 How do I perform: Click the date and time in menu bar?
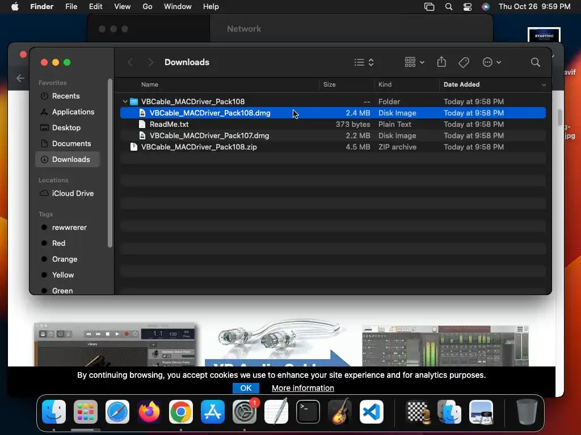pos(534,7)
